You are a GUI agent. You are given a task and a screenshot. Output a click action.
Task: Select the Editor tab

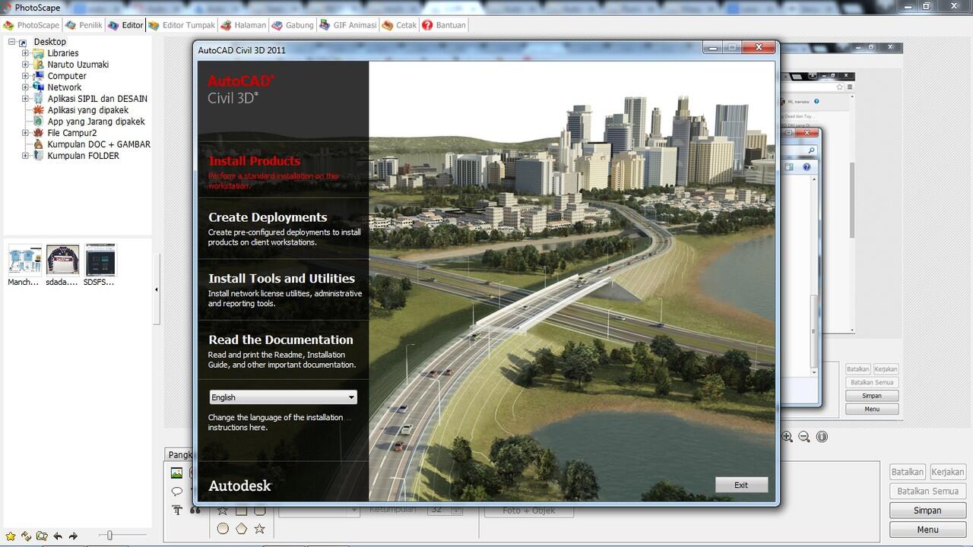[x=125, y=25]
